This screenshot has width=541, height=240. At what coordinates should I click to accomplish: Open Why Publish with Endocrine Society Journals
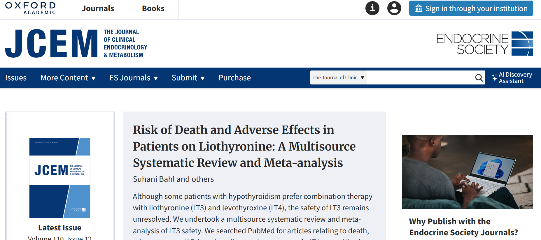pos(463,227)
